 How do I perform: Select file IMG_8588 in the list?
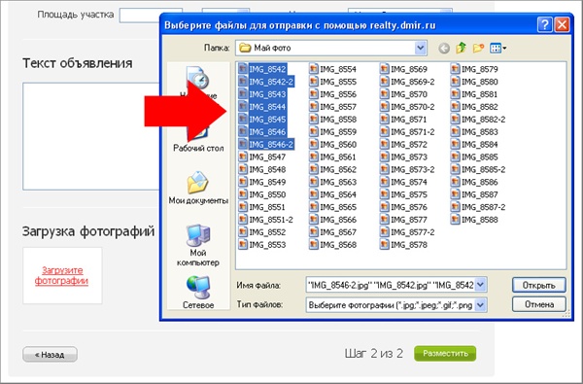pos(474,220)
